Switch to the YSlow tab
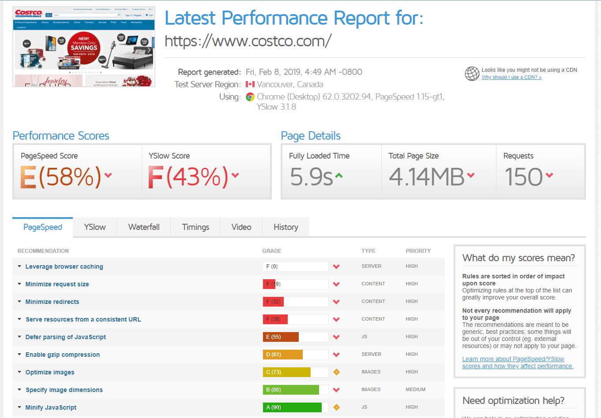This screenshot has height=418, width=601. tap(95, 227)
